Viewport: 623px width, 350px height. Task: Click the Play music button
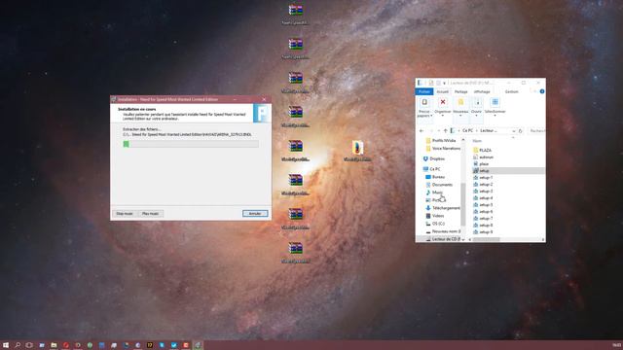(150, 214)
